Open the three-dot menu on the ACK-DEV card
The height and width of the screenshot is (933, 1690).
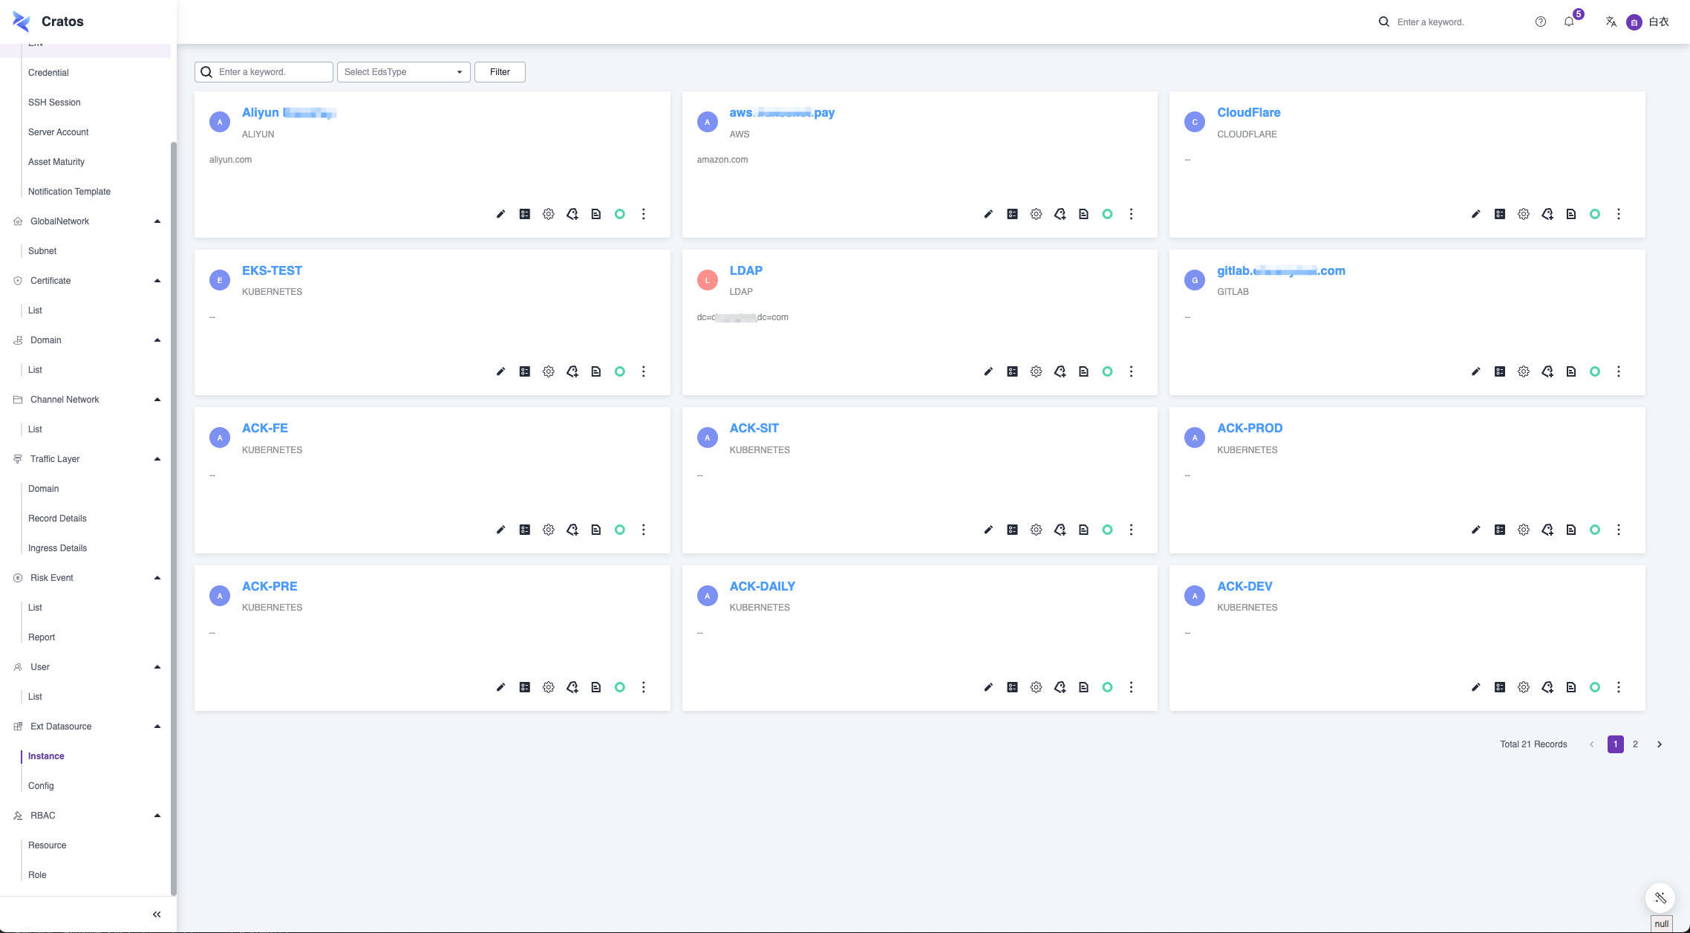tap(1619, 687)
